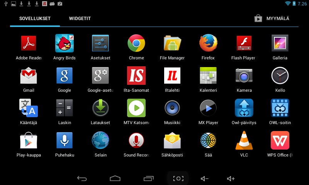This screenshot has width=309, height=185.
Task: Tap the picture notification icon
Action: [14, 3]
